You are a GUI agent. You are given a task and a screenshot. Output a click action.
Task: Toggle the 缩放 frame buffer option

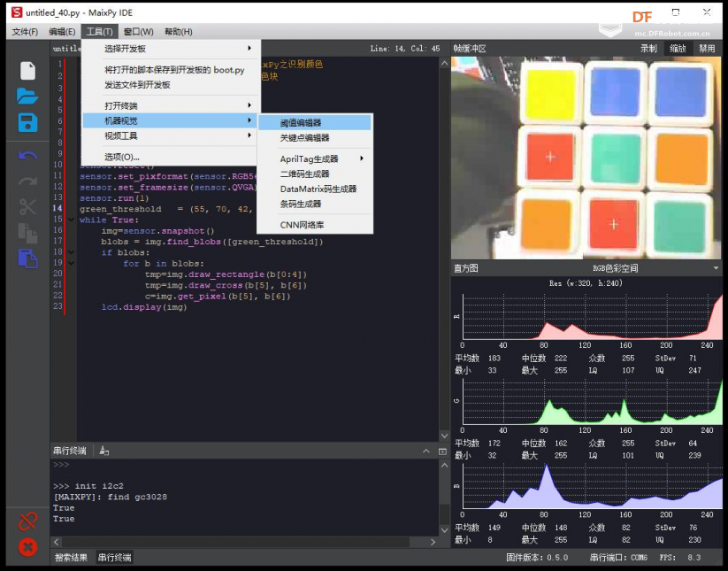point(678,49)
